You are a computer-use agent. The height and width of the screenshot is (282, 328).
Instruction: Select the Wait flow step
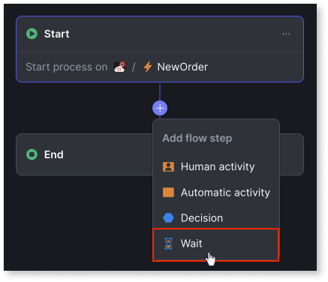[215, 244]
